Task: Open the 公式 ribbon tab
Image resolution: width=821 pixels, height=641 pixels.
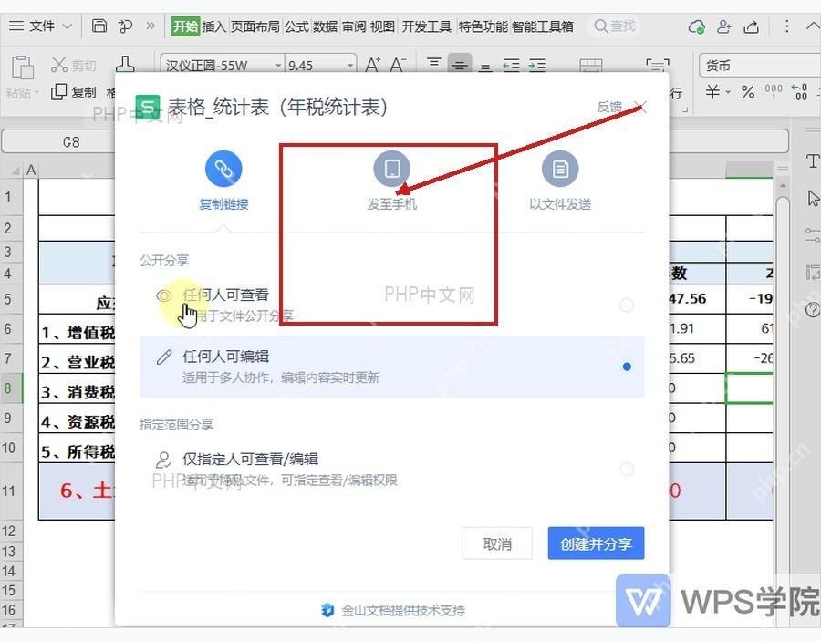Action: click(x=296, y=26)
